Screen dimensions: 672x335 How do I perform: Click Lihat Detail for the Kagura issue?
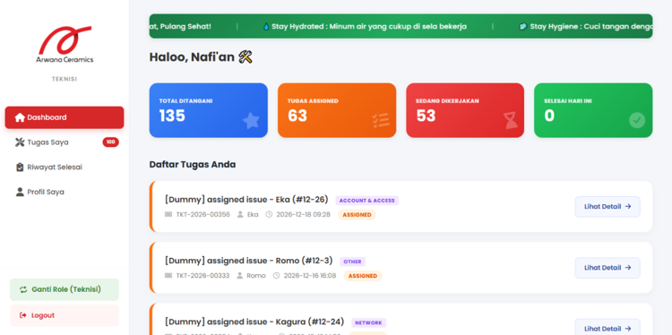(x=607, y=327)
